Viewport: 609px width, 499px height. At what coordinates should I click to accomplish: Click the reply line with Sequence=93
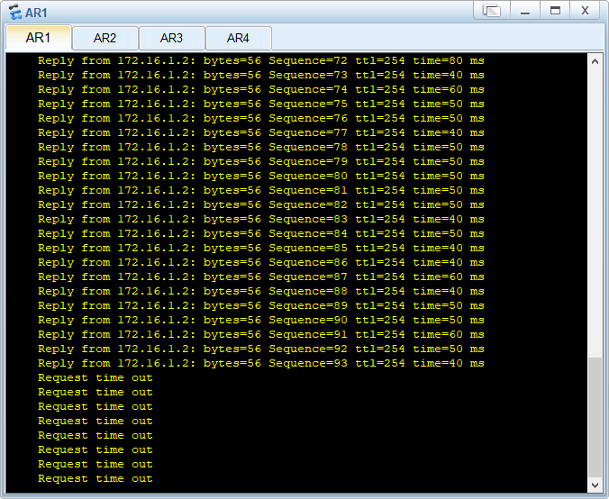261,363
